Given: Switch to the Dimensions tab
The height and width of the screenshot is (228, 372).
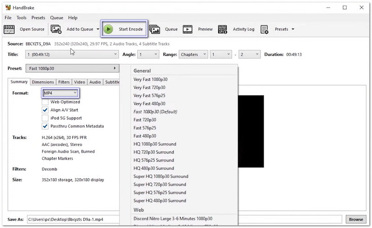Looking at the screenshot, I should [x=43, y=82].
